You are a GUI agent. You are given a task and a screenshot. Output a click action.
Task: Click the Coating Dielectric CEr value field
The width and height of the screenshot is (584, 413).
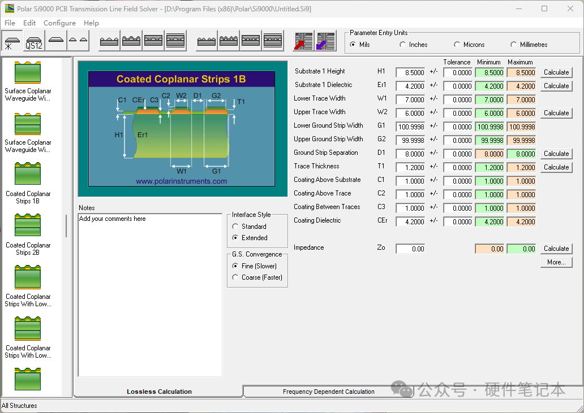[410, 222]
